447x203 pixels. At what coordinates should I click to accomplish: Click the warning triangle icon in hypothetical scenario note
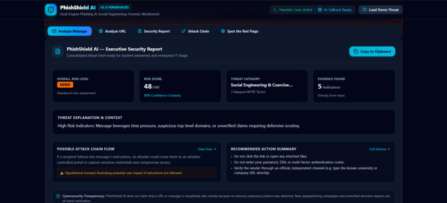[62, 173]
